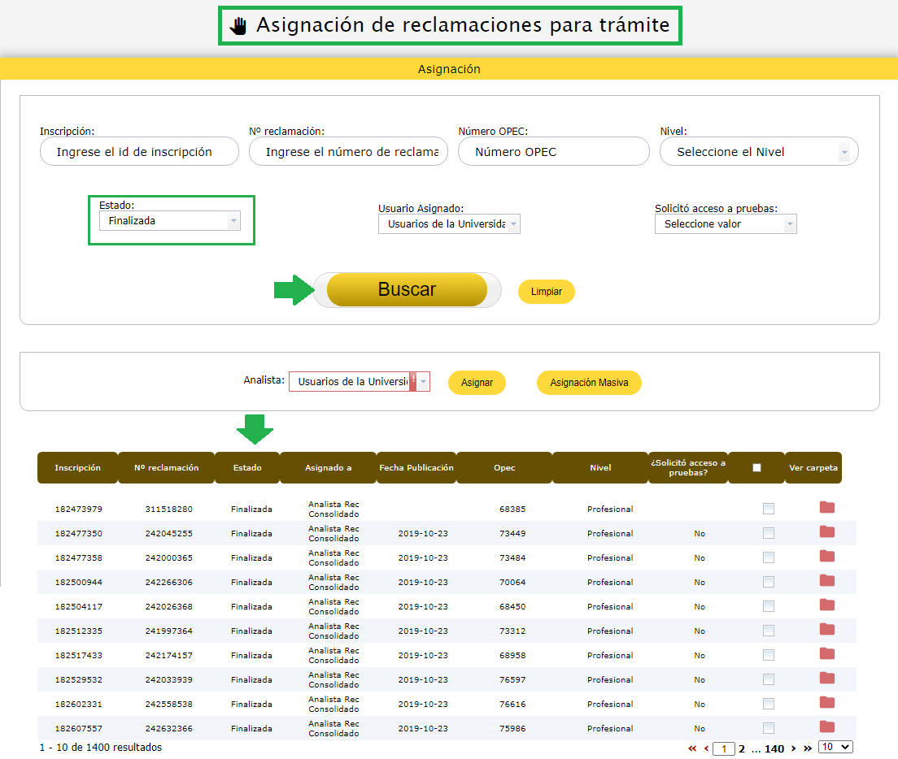Expand the Nivel dropdown selector
The image size is (898, 759).
[758, 152]
